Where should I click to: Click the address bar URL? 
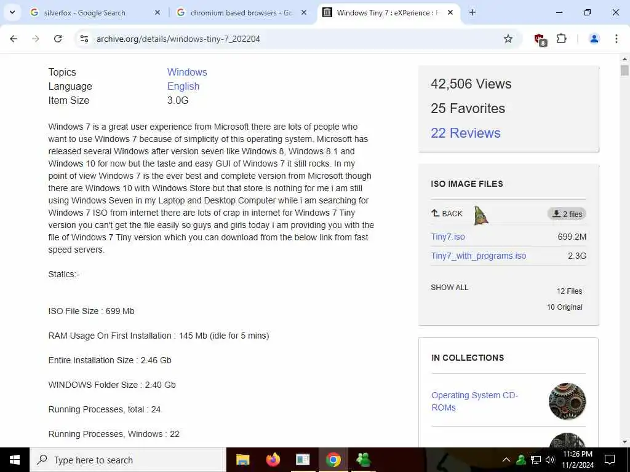point(178,39)
